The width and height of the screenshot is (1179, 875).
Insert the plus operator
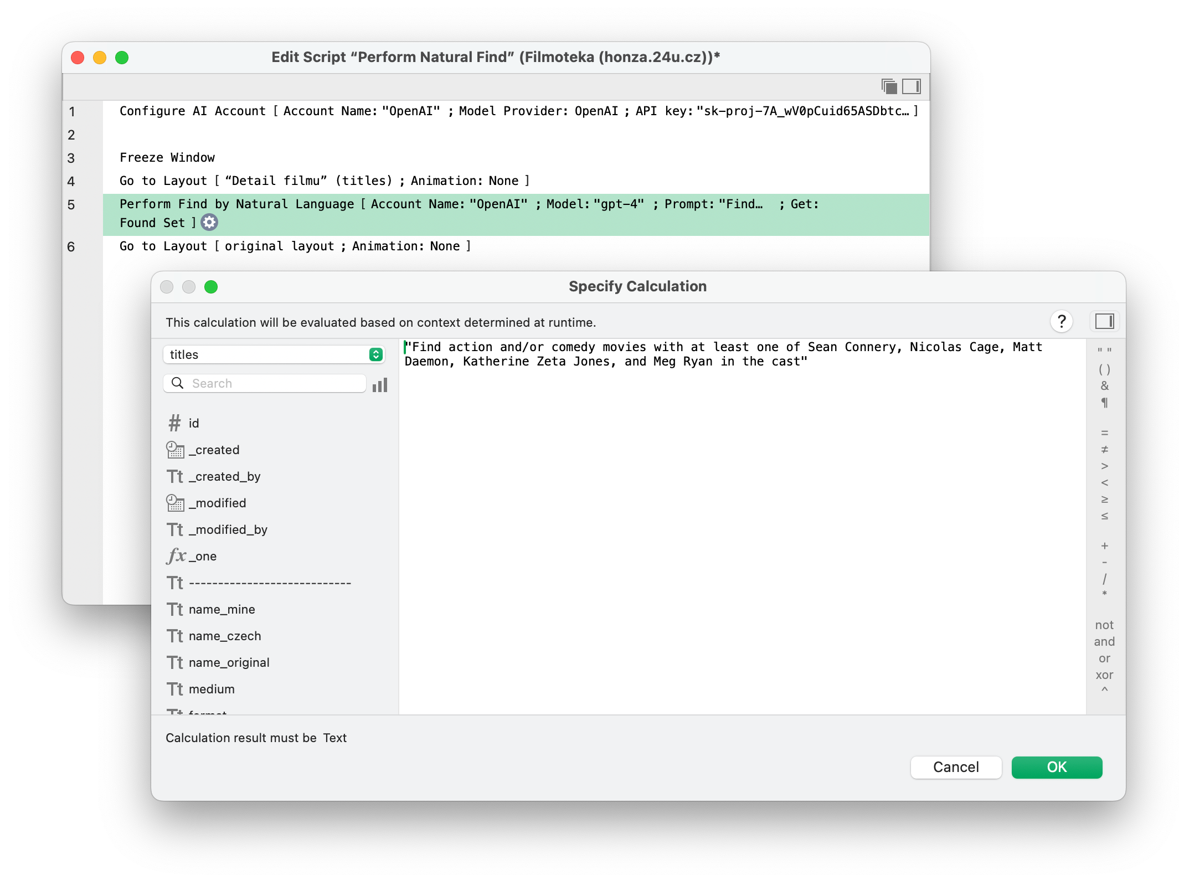pos(1104,545)
